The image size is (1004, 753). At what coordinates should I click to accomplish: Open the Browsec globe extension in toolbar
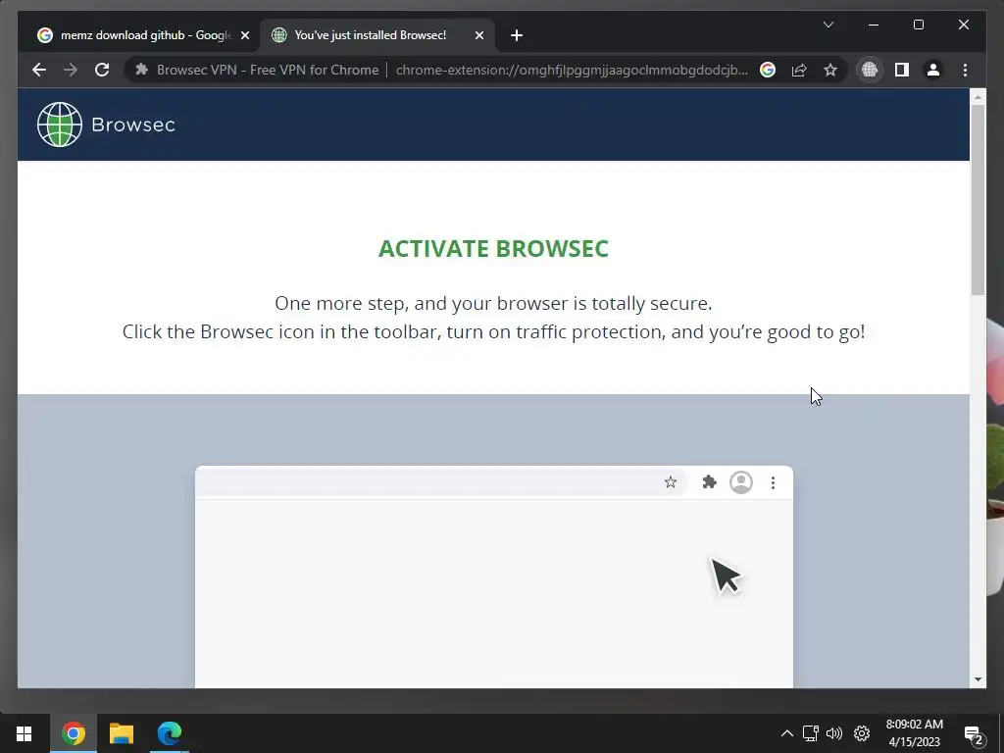click(870, 70)
